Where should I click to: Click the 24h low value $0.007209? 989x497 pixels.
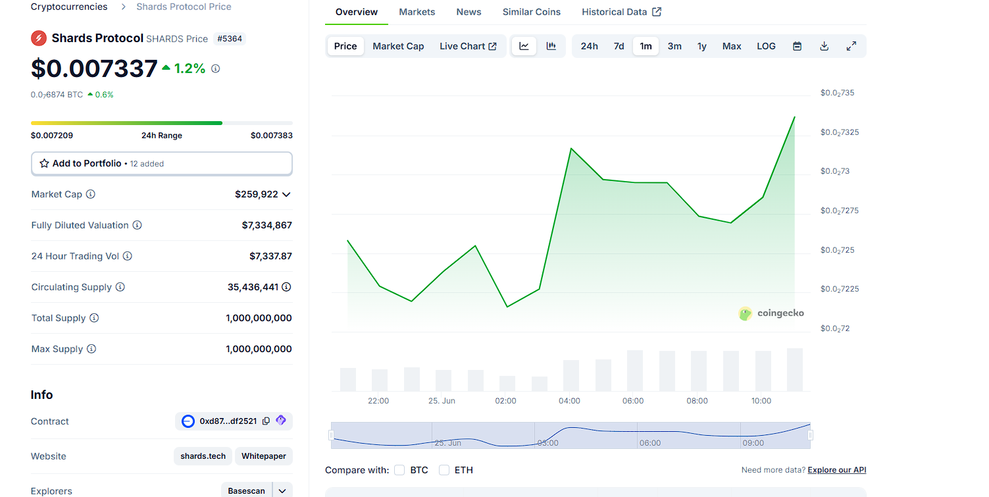coord(52,136)
